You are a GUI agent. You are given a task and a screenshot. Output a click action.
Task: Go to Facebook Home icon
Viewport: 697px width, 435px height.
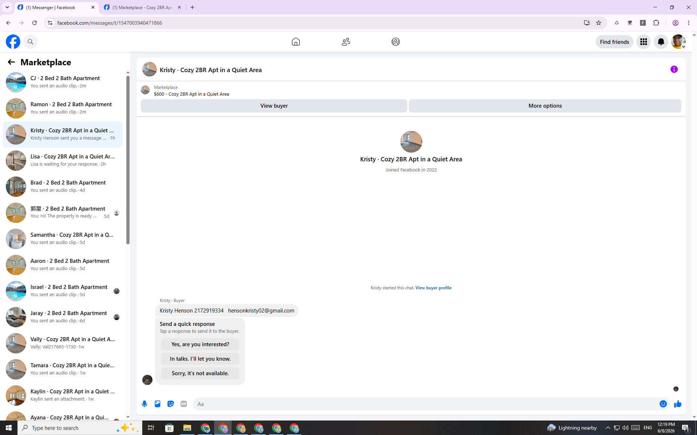[x=296, y=42]
